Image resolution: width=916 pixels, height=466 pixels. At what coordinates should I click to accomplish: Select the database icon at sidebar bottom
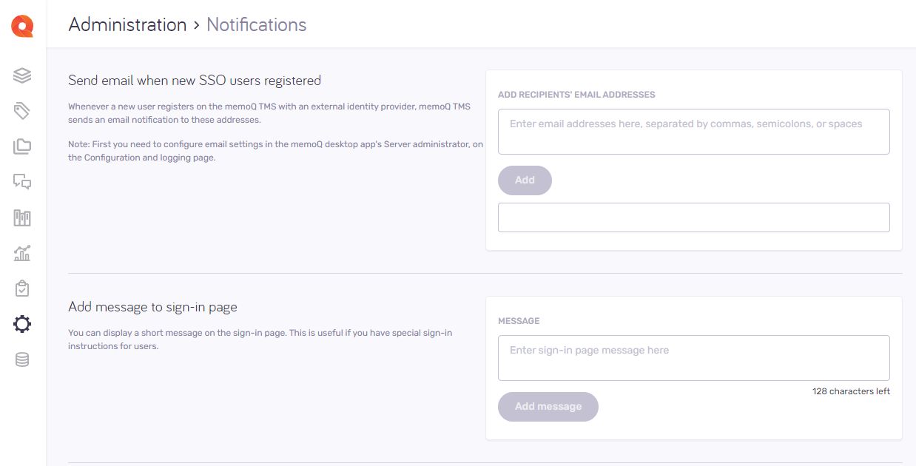(21, 359)
